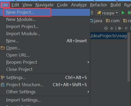The image size is (131, 106).
Task: Click the green Debug bug icon
Action: tap(129, 13)
